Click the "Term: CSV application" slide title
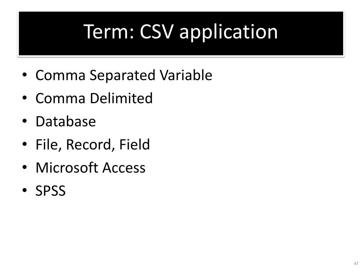The image size is (362, 271). 181,32
